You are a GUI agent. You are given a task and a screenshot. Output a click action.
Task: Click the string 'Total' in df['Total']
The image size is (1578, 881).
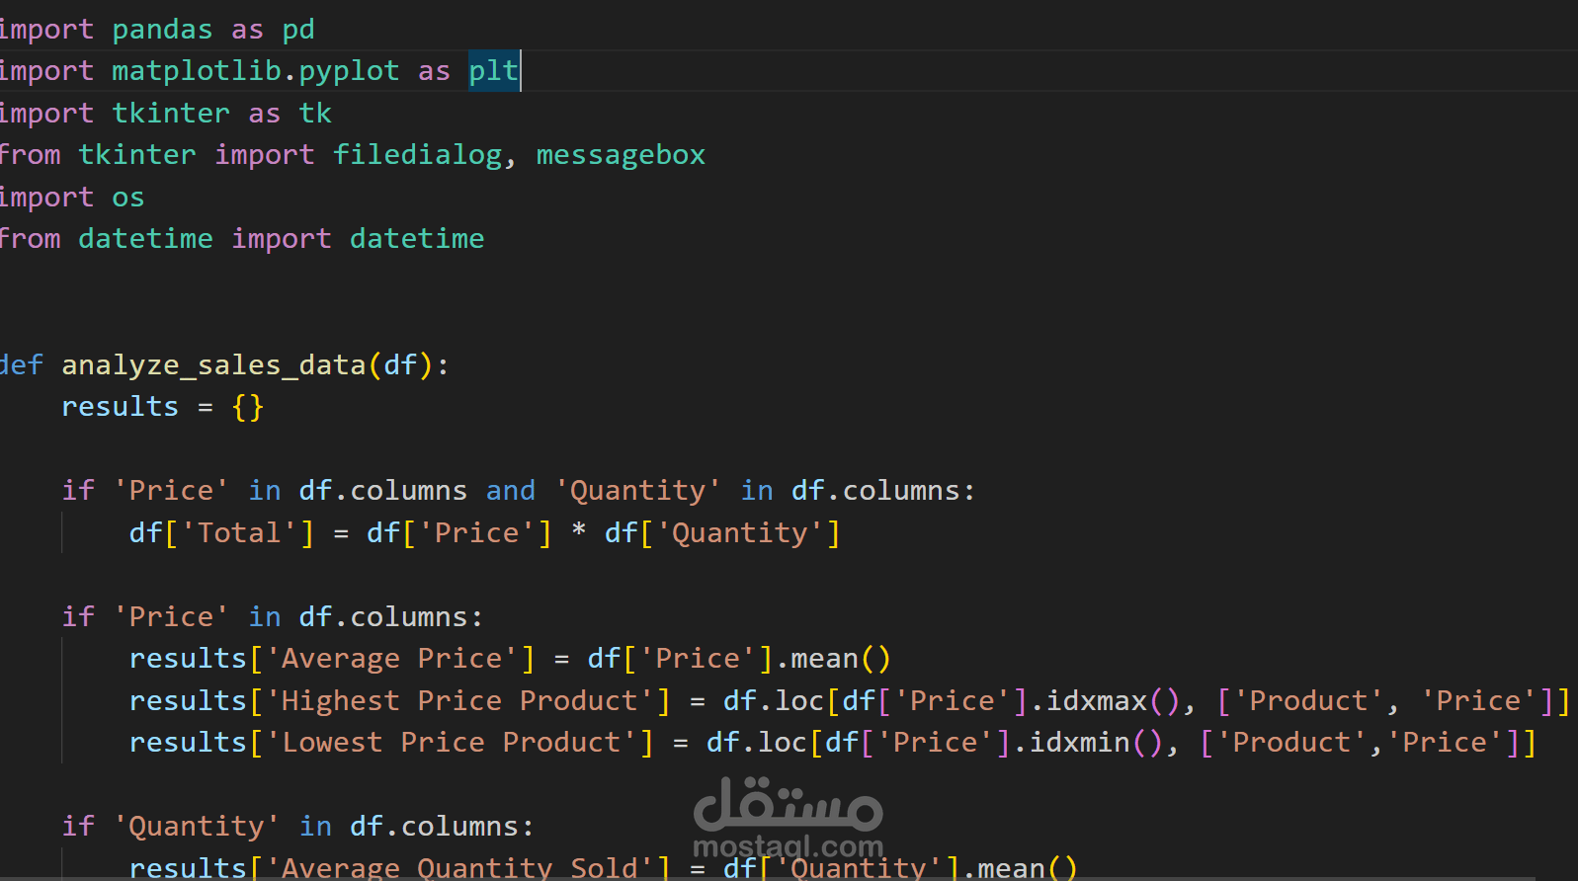239,533
